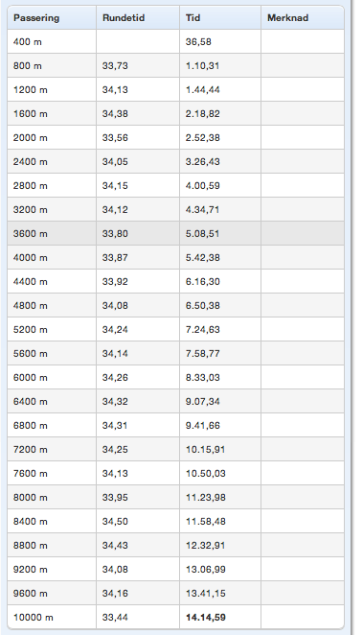Click the 36,58 time cell

[198, 41]
